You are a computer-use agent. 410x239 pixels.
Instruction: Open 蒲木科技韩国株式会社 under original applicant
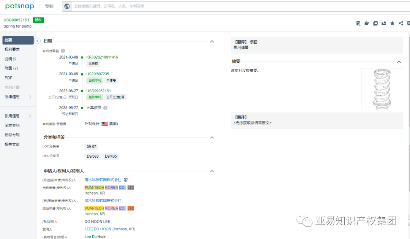tap(103, 201)
